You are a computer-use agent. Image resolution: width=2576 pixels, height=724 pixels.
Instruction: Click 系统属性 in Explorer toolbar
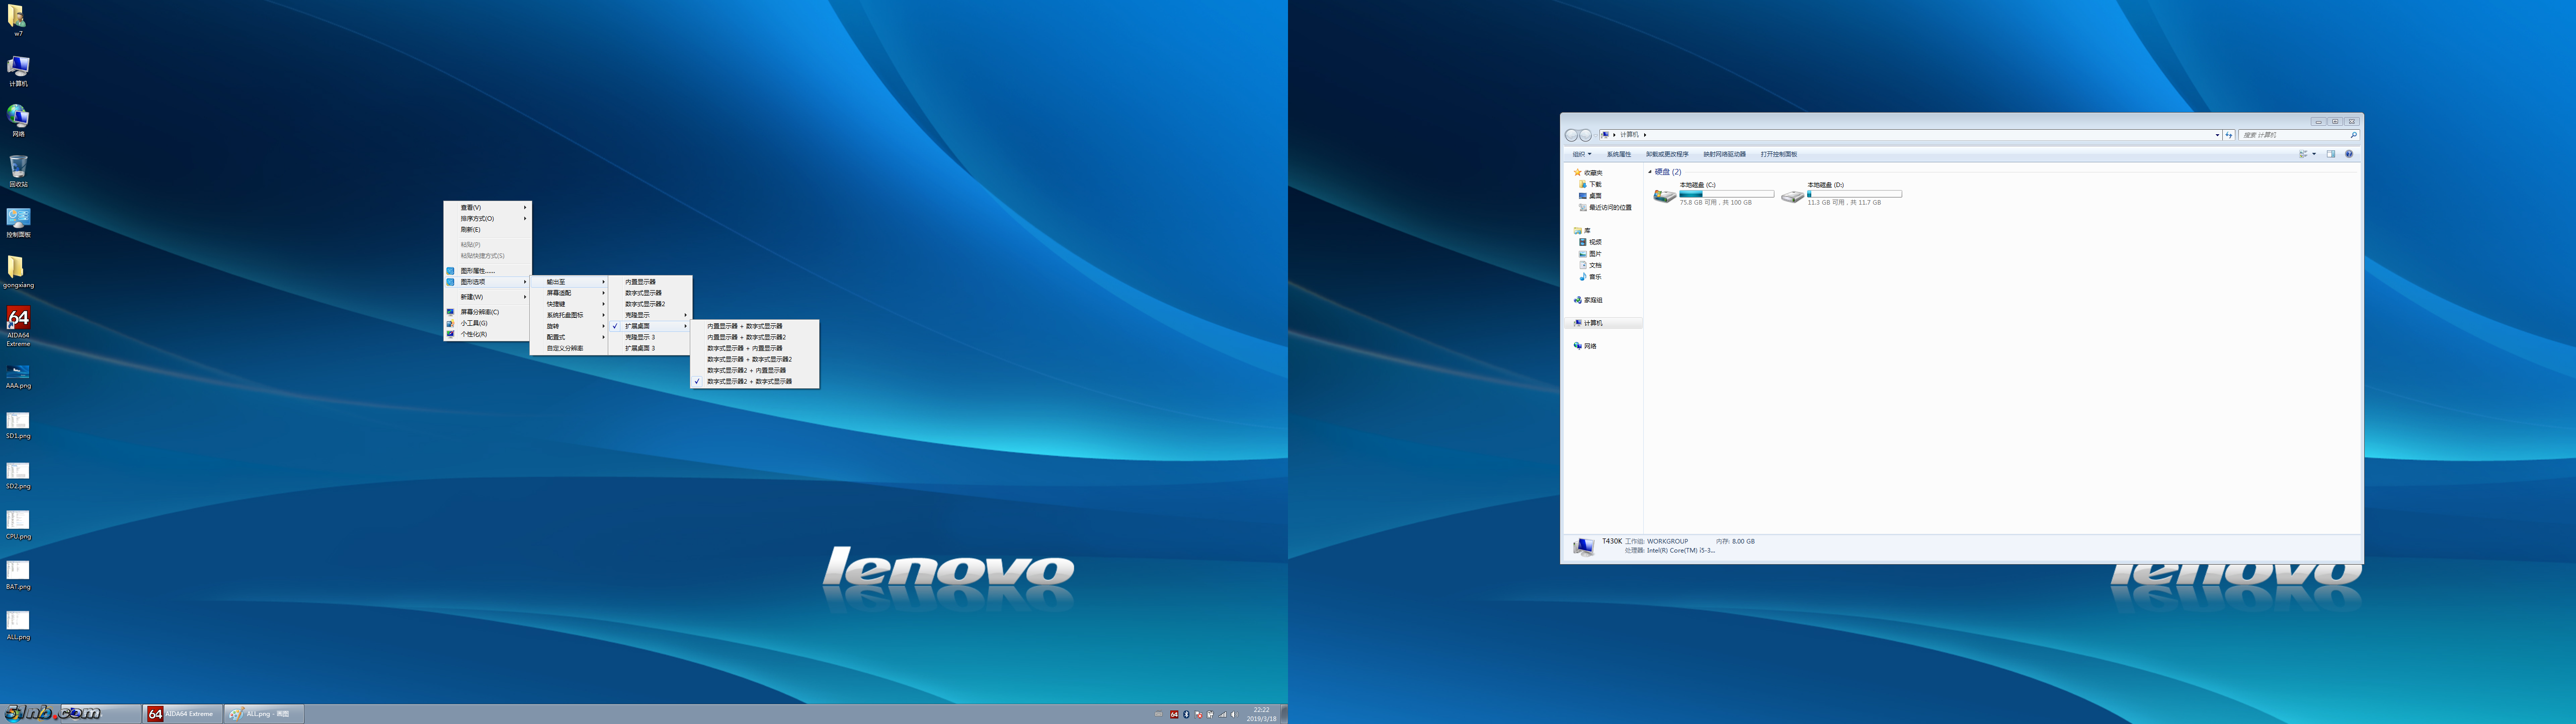[1618, 154]
